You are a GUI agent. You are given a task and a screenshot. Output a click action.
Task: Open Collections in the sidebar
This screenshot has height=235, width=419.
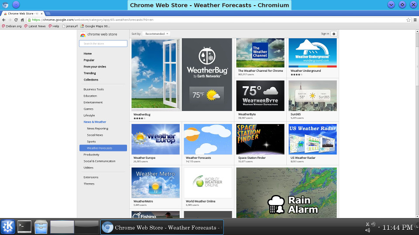[x=91, y=80]
